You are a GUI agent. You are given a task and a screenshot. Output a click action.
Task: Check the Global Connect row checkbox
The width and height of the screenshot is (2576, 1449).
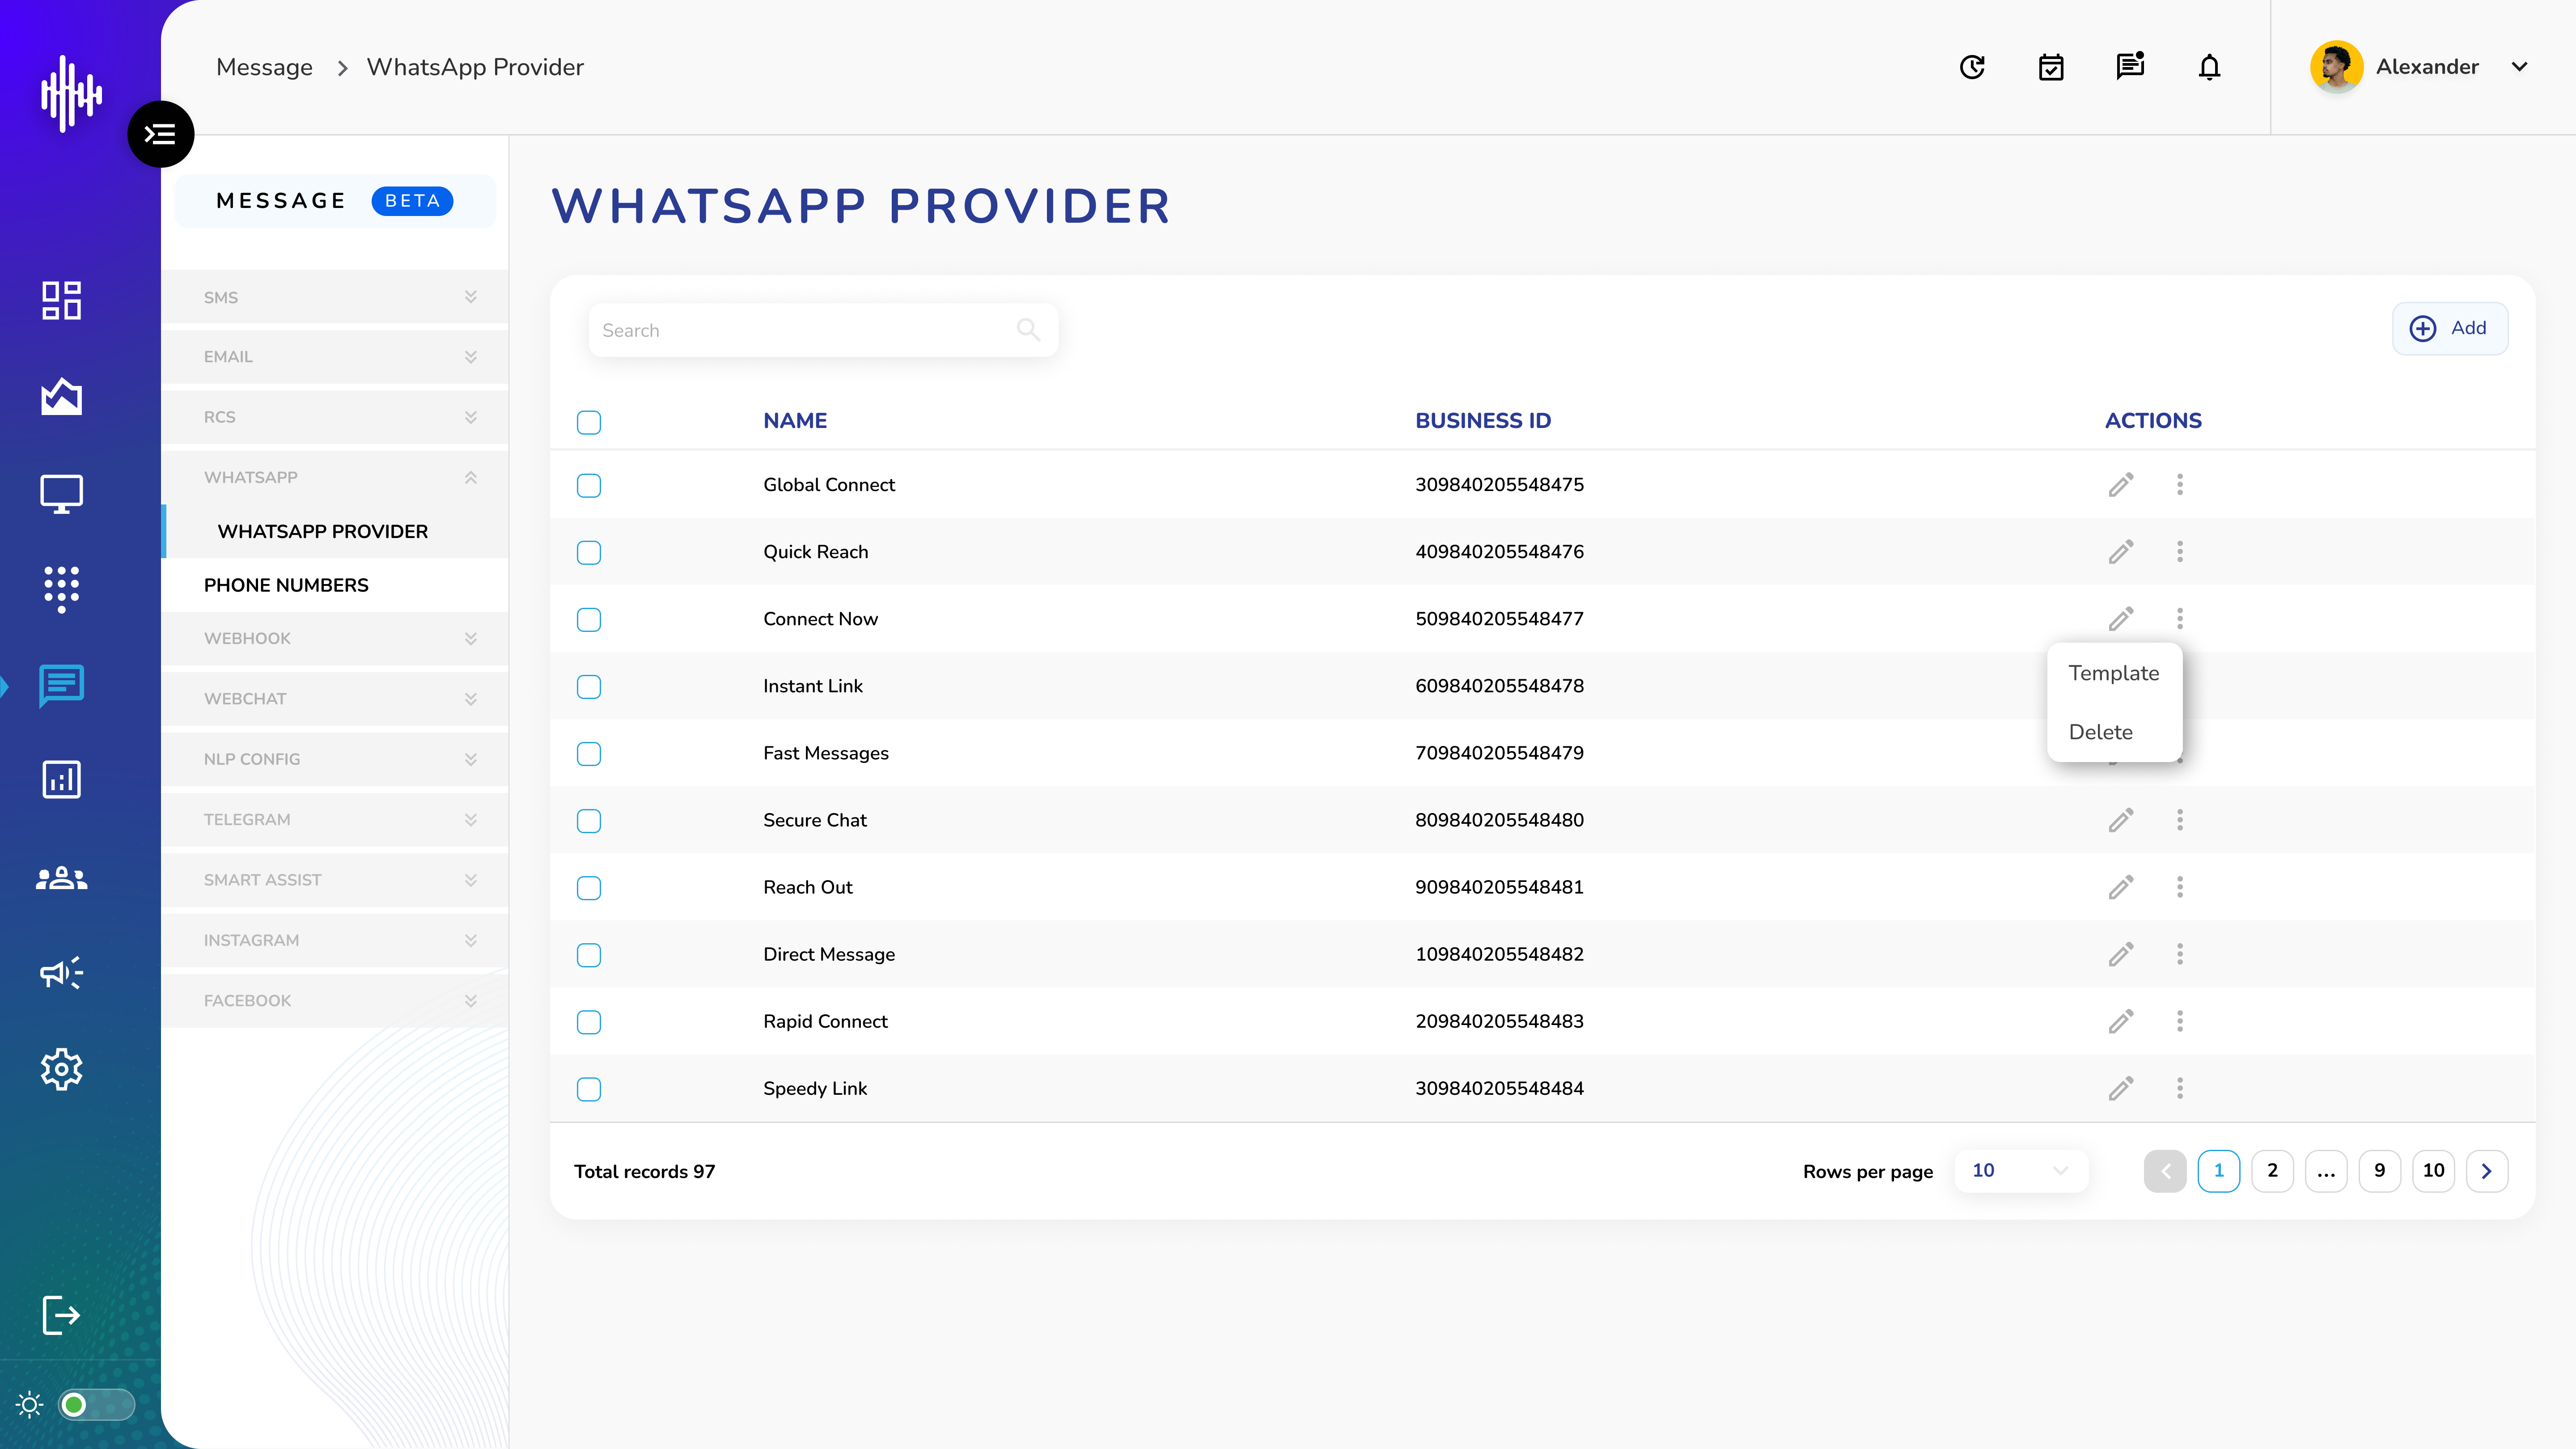click(589, 486)
